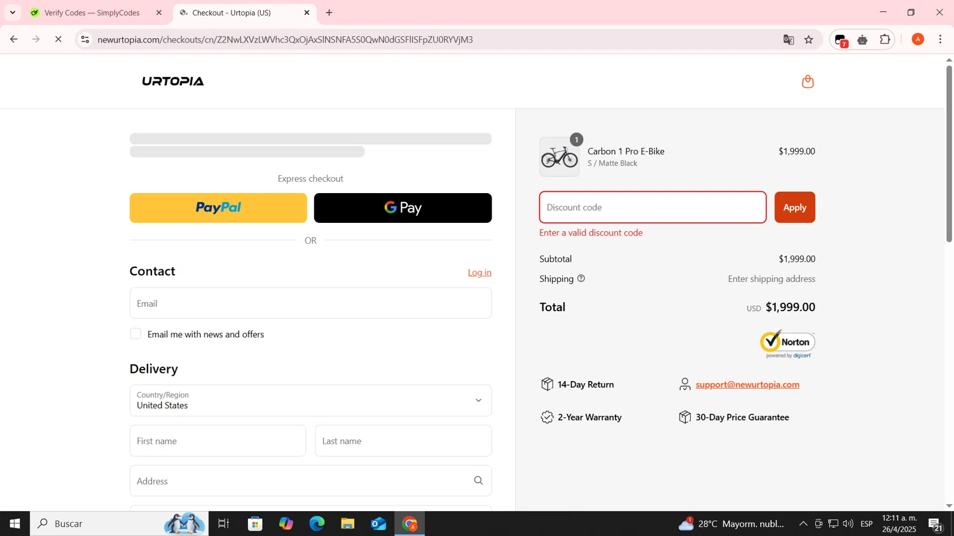
Task: Click the 14-Day Return box icon
Action: [x=547, y=384]
